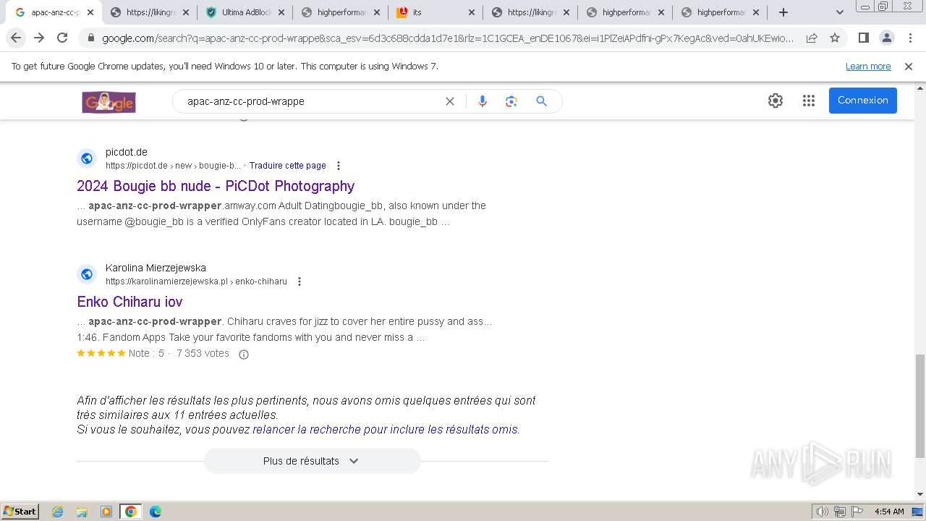
Task: Click the Google doodle logo
Action: pyautogui.click(x=109, y=102)
